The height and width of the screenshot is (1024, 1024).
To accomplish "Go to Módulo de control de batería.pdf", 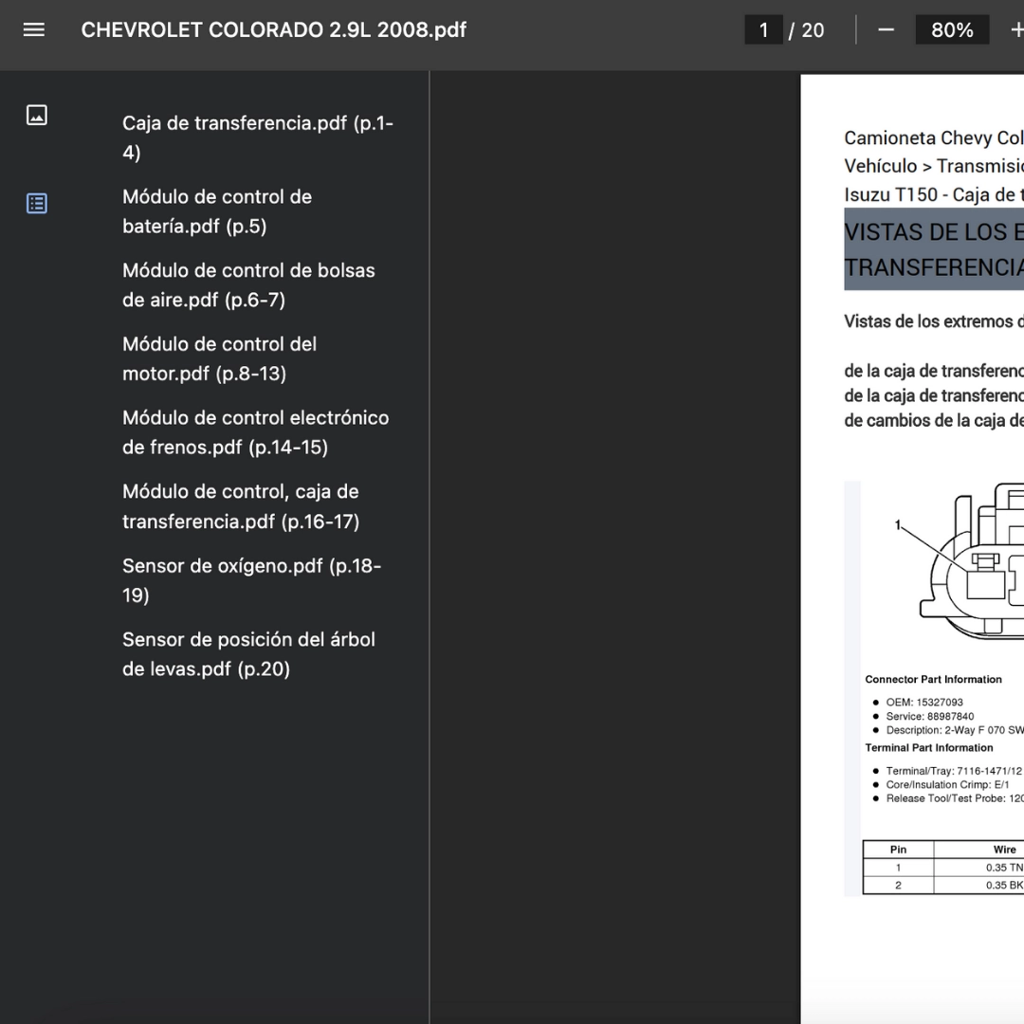I will (217, 211).
